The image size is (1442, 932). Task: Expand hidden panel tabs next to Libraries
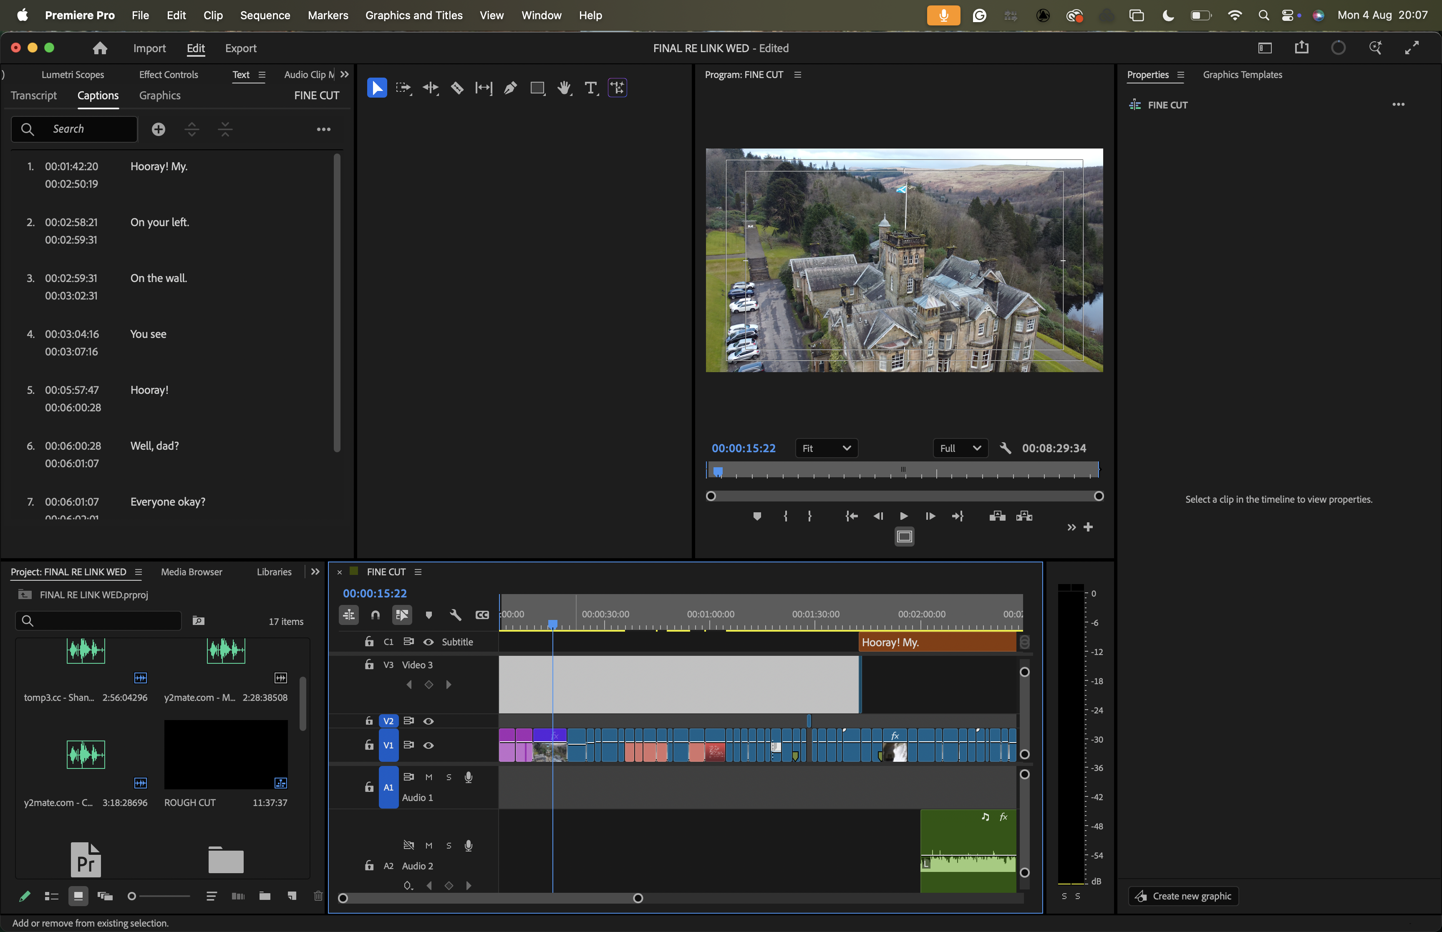pyautogui.click(x=315, y=572)
